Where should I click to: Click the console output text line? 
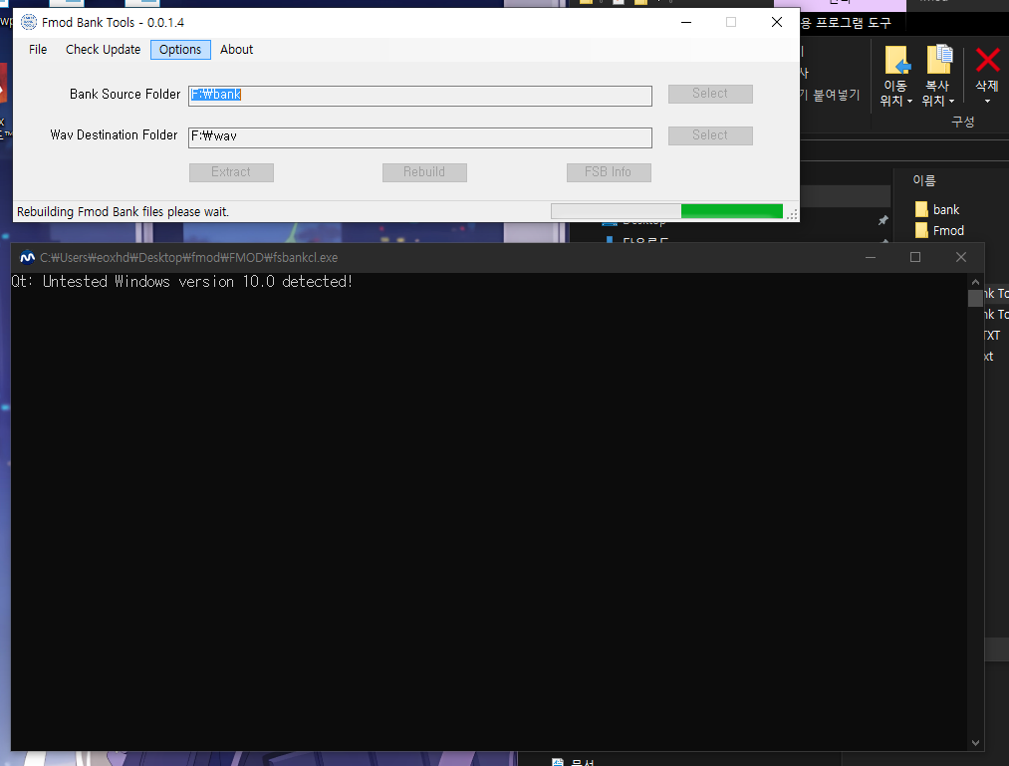click(x=181, y=282)
